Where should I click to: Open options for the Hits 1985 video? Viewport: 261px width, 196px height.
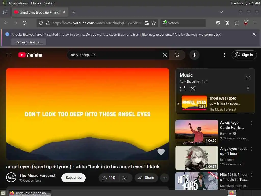coord(252,175)
